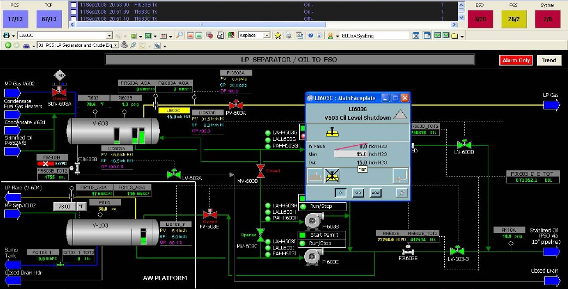Click the blue question mark help icon

310,35
